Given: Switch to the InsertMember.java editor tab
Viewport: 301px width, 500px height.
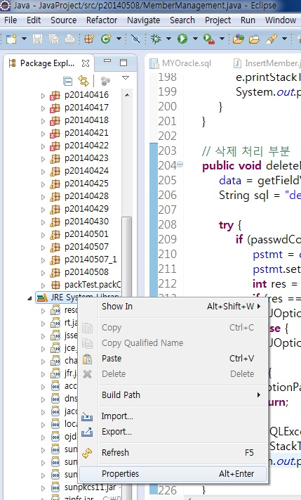Looking at the screenshot, I should click(x=267, y=63).
